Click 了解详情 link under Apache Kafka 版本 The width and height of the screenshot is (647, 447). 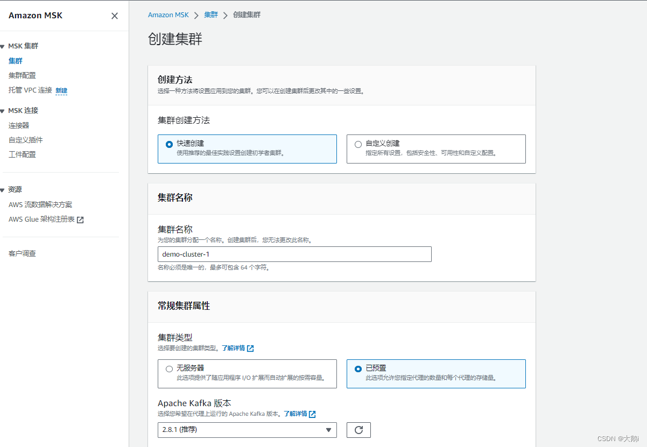click(x=296, y=414)
